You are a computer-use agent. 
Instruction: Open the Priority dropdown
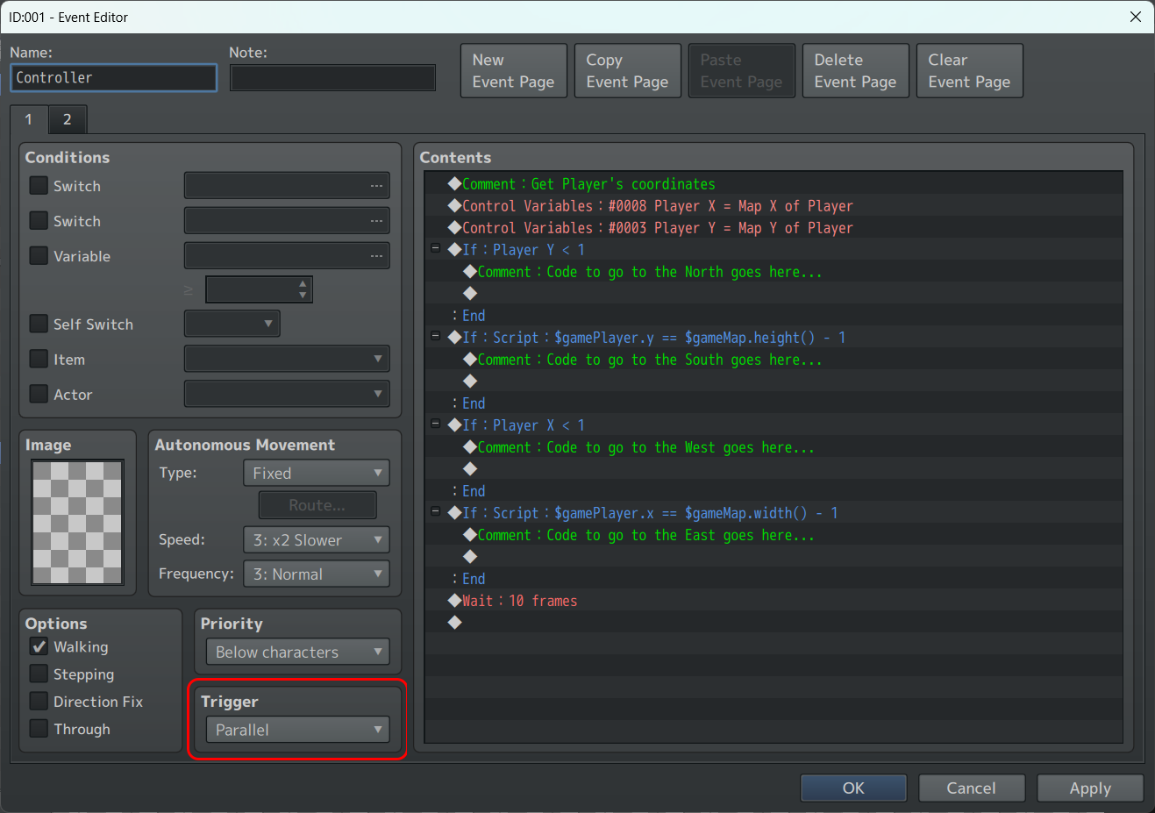click(297, 653)
